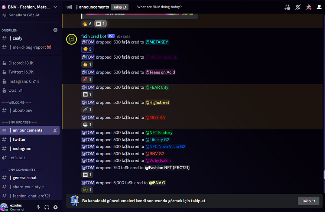Dismiss the ÖNERİLEN suggested section
The width and height of the screenshot is (325, 212).
(55, 30)
